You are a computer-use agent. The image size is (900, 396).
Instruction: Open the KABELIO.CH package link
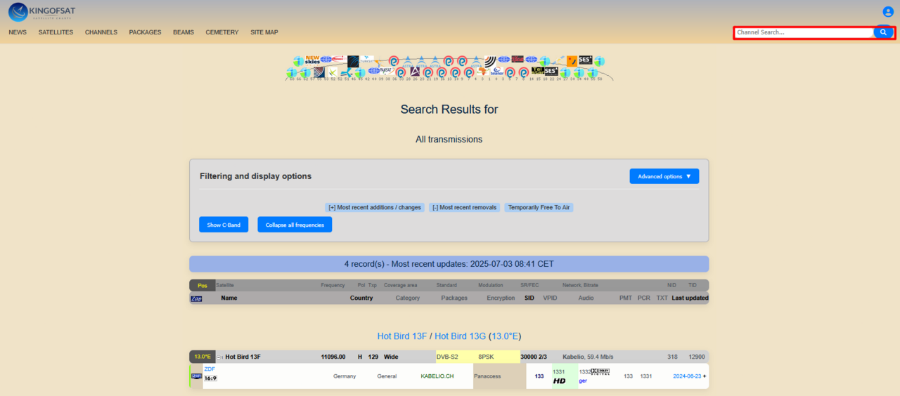click(437, 376)
